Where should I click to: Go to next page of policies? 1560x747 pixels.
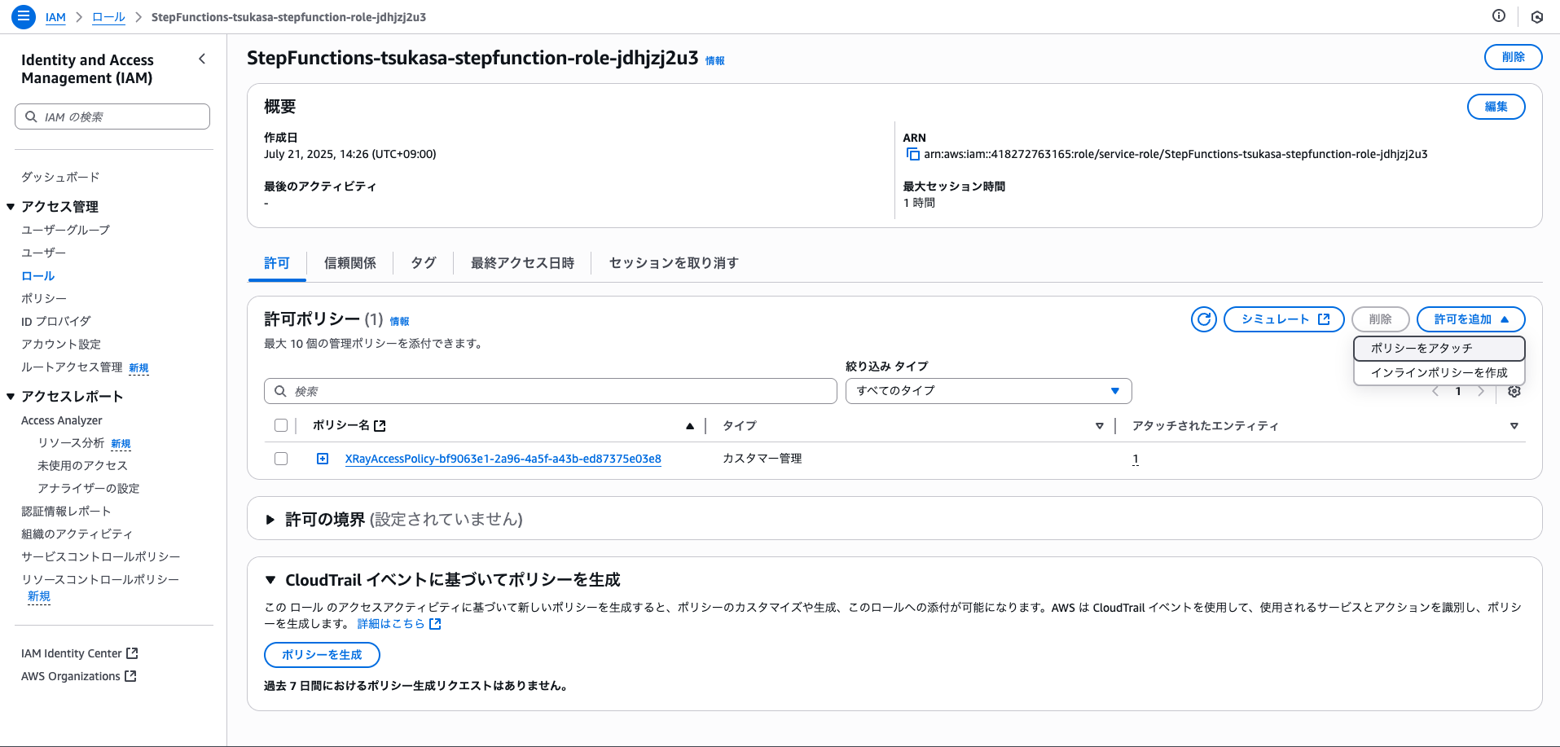tap(1481, 391)
